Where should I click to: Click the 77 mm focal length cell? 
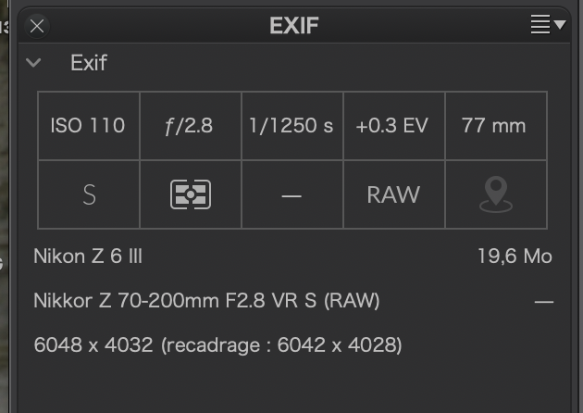tap(496, 126)
